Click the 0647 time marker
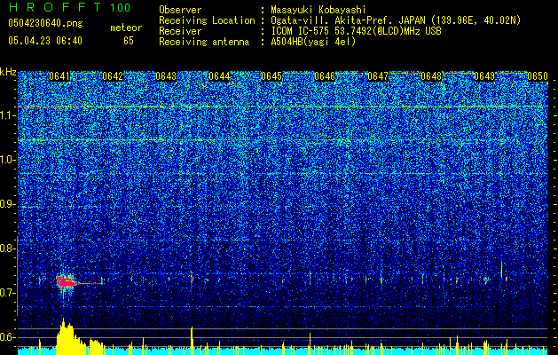Viewport: 558px width, 355px height. pyautogui.click(x=378, y=76)
